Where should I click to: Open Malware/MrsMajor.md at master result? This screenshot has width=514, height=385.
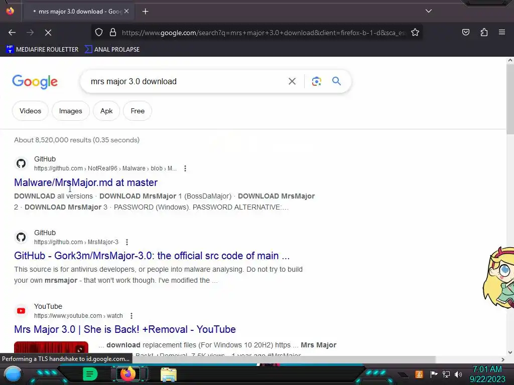pyautogui.click(x=86, y=182)
